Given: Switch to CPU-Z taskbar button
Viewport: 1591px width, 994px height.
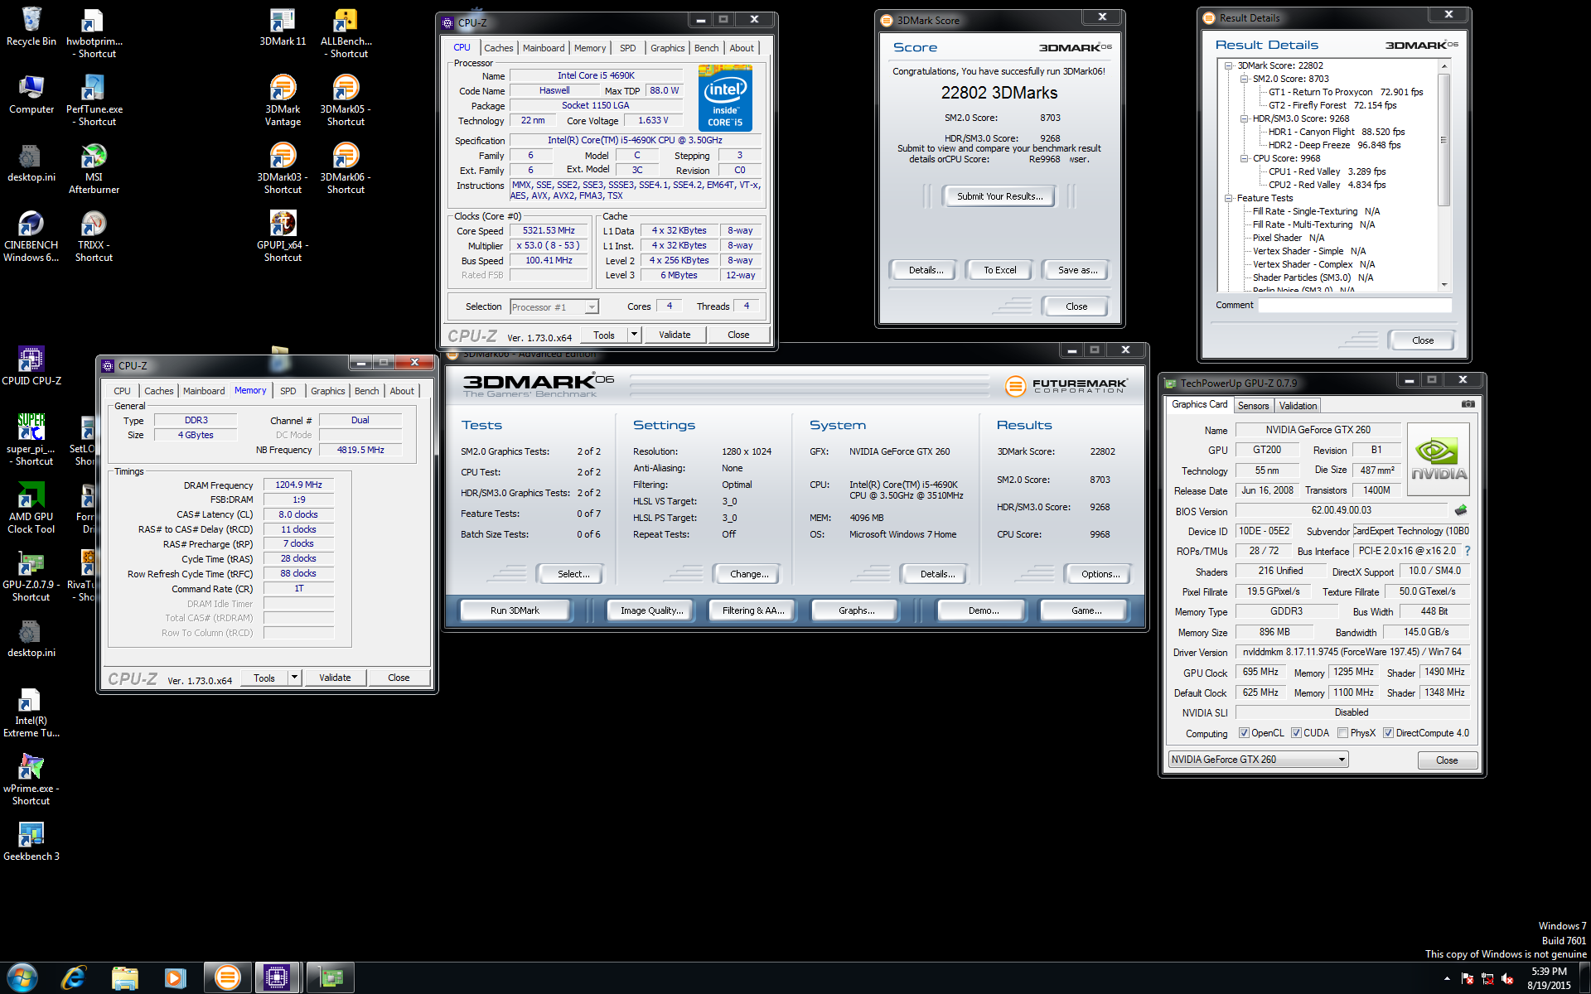Looking at the screenshot, I should tap(277, 977).
